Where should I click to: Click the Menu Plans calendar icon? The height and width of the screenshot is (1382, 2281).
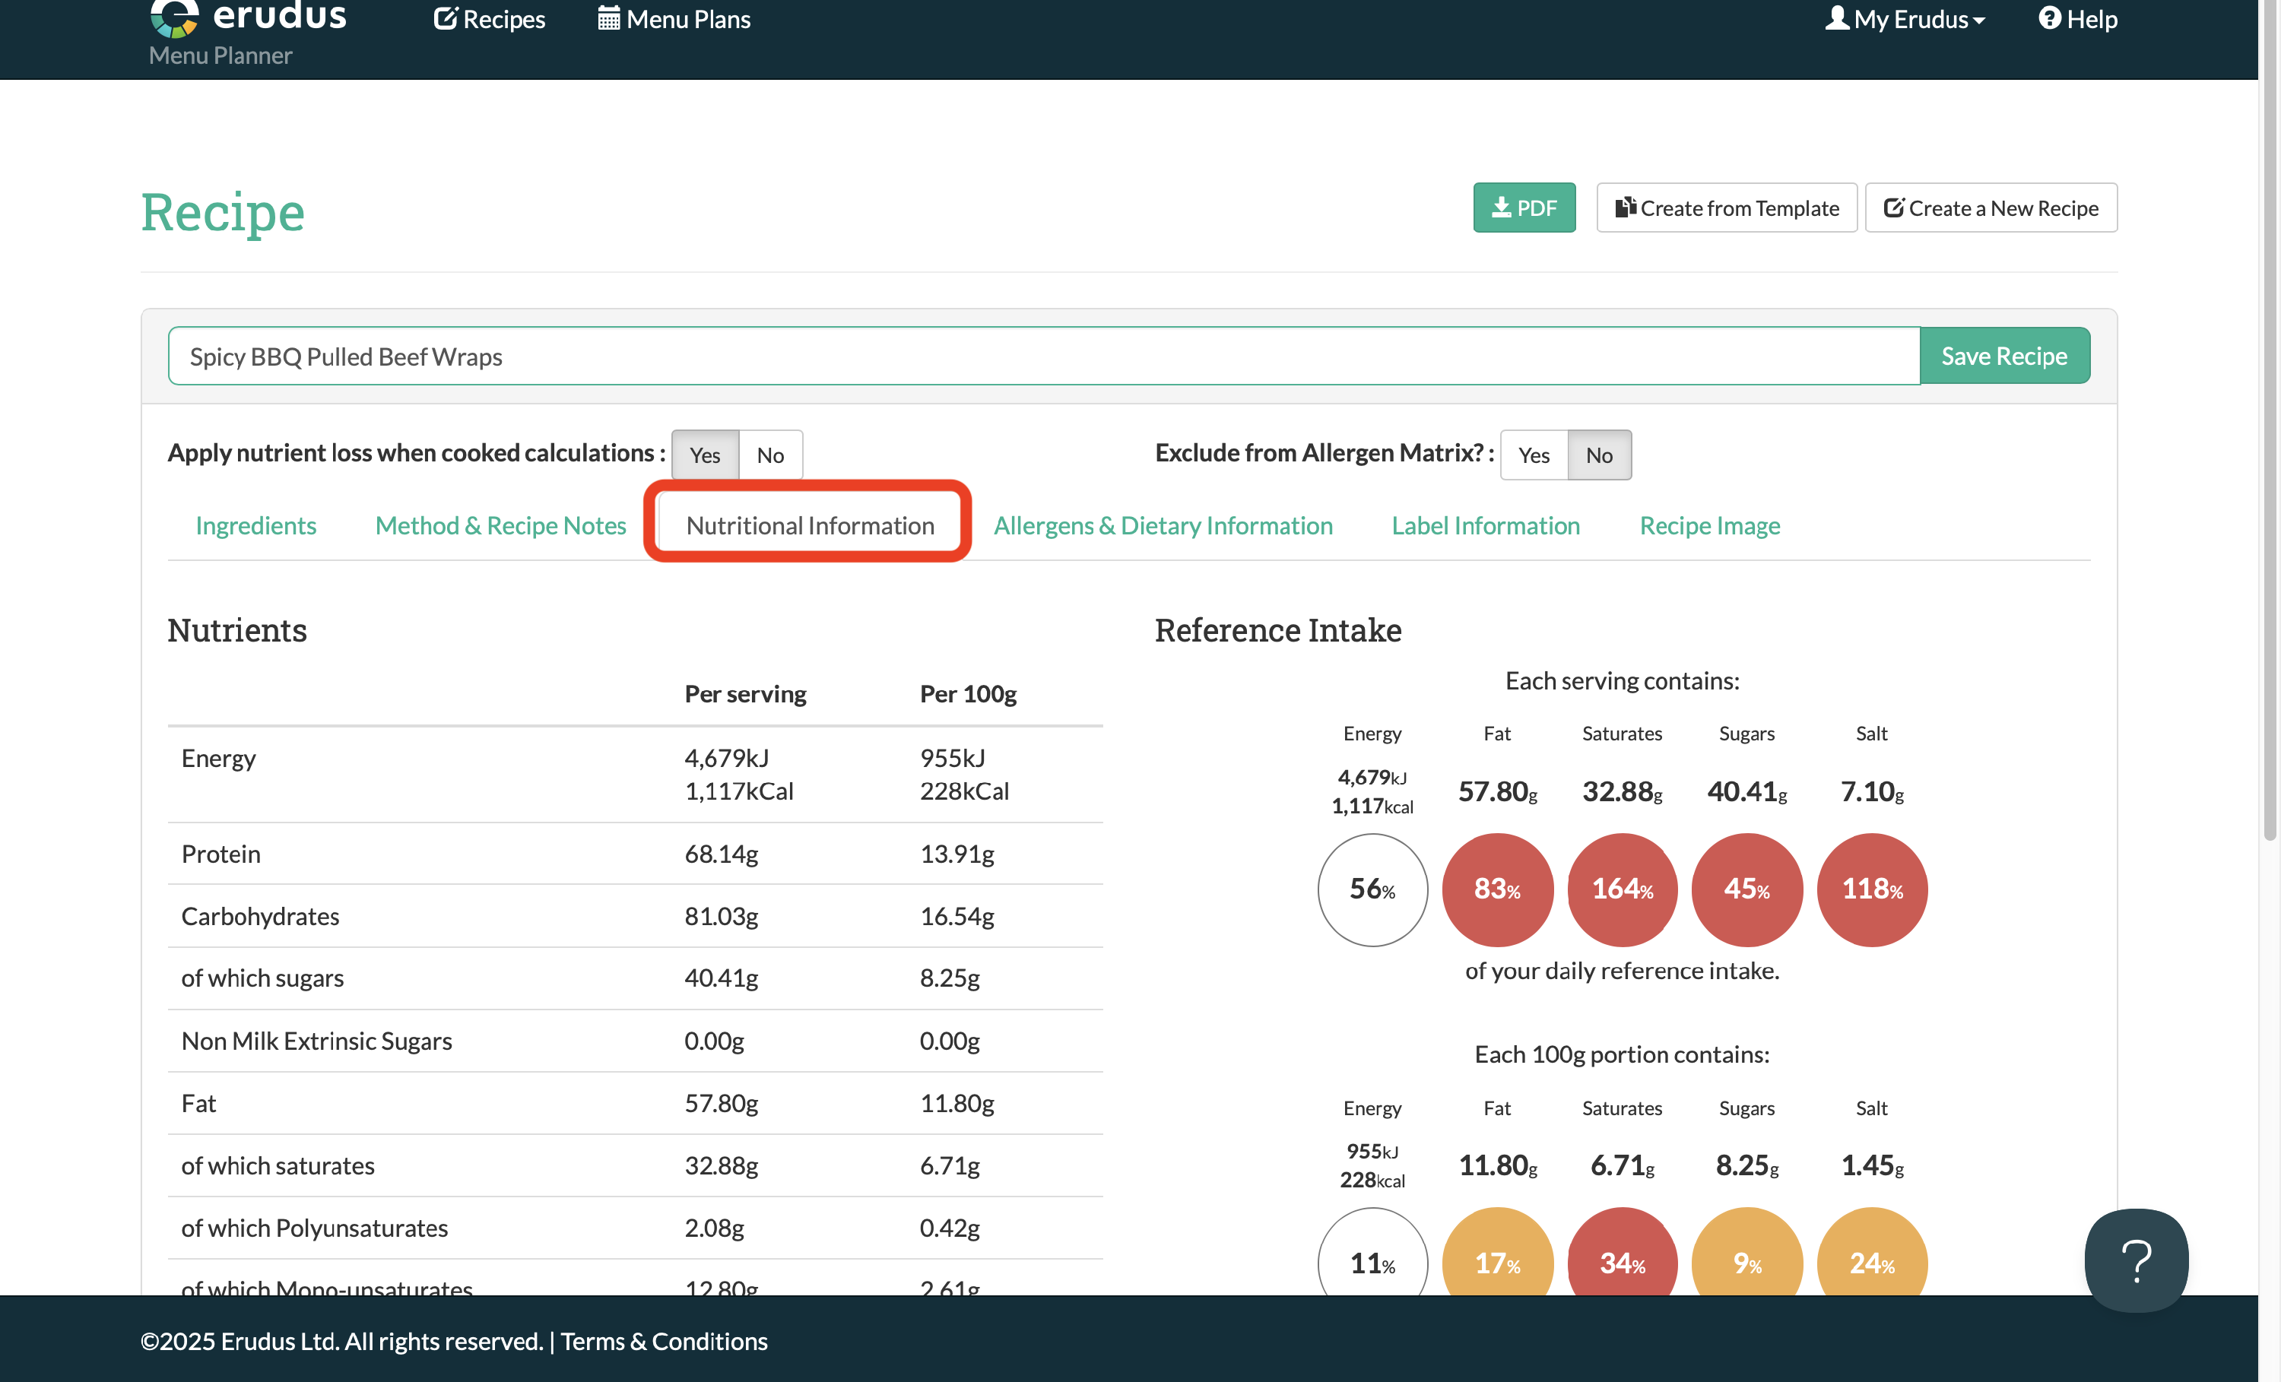pos(608,18)
